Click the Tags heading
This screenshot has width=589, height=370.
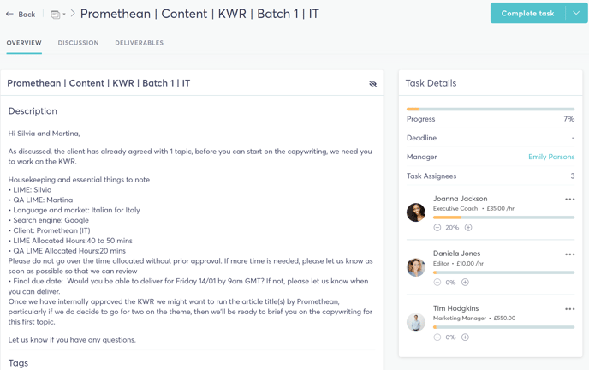[18, 363]
